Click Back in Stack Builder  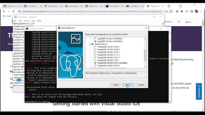click(x=115, y=85)
